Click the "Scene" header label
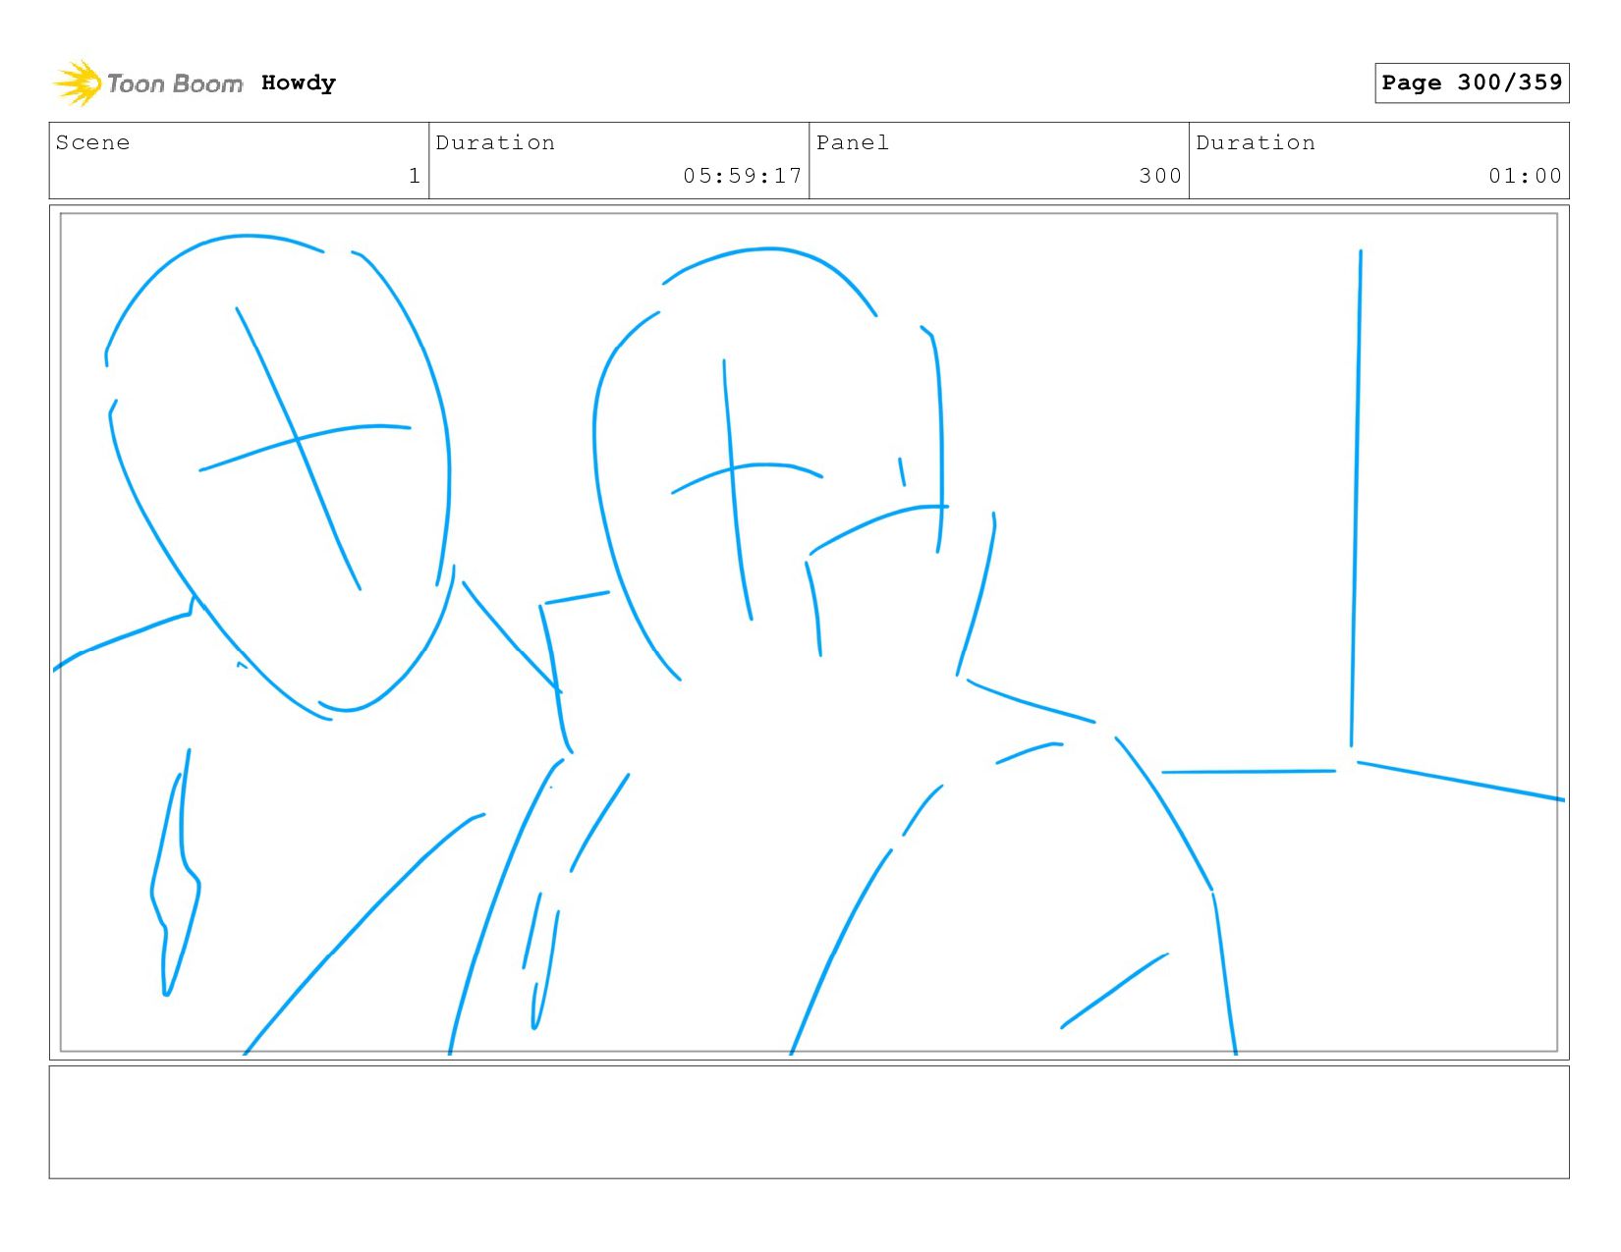1621x1252 pixels. click(x=92, y=142)
